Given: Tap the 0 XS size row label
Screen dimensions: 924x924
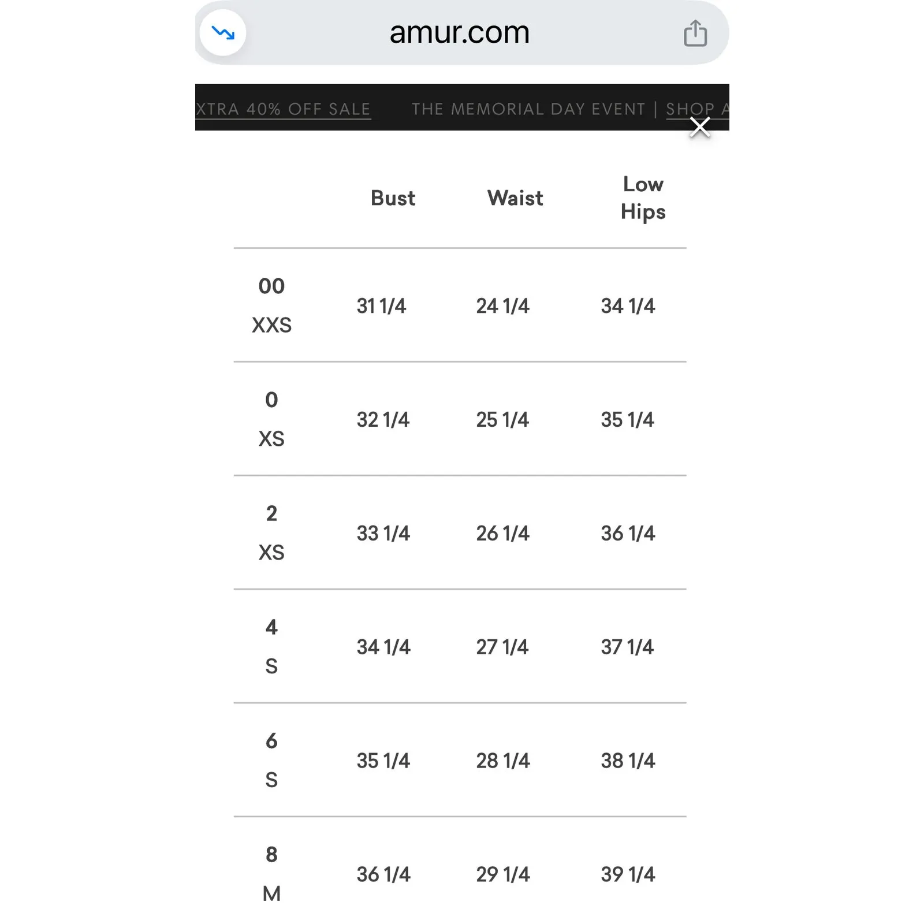Looking at the screenshot, I should 271,419.
